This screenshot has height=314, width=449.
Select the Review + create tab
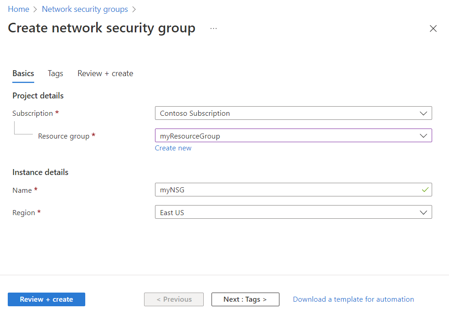(105, 73)
